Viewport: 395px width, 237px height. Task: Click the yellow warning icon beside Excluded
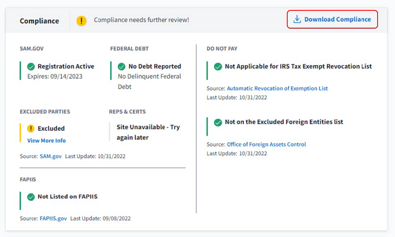click(x=31, y=128)
